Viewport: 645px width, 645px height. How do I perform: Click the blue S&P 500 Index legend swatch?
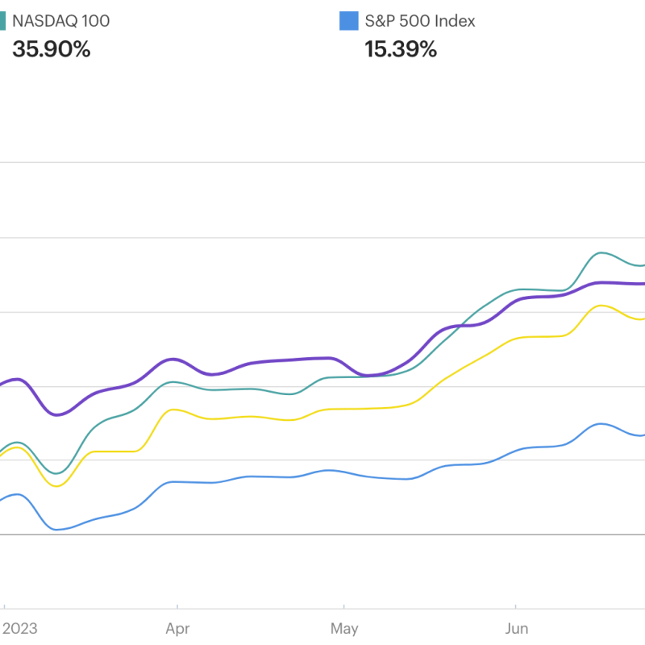click(x=349, y=21)
